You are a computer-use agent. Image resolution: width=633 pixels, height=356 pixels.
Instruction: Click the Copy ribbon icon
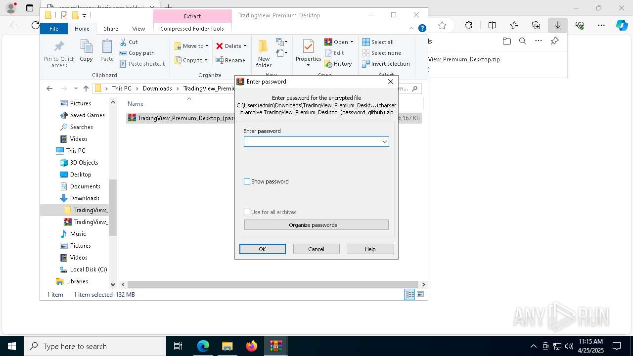pyautogui.click(x=86, y=47)
